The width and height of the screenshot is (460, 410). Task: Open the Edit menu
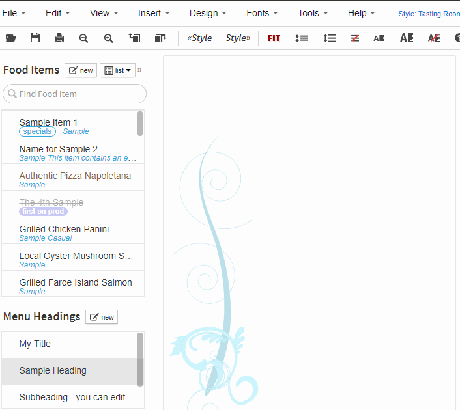pos(58,13)
